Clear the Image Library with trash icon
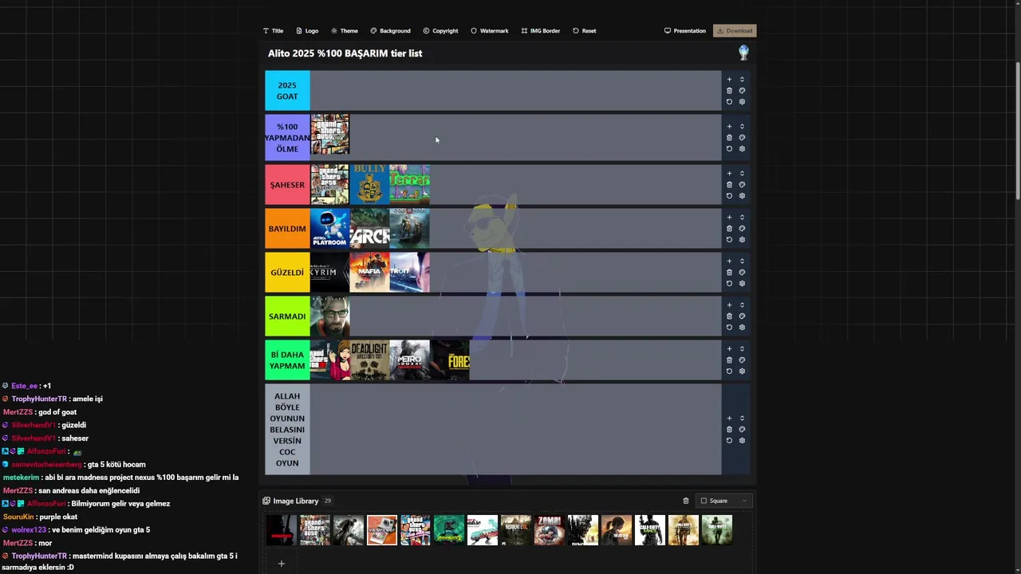The height and width of the screenshot is (574, 1021). point(685,501)
